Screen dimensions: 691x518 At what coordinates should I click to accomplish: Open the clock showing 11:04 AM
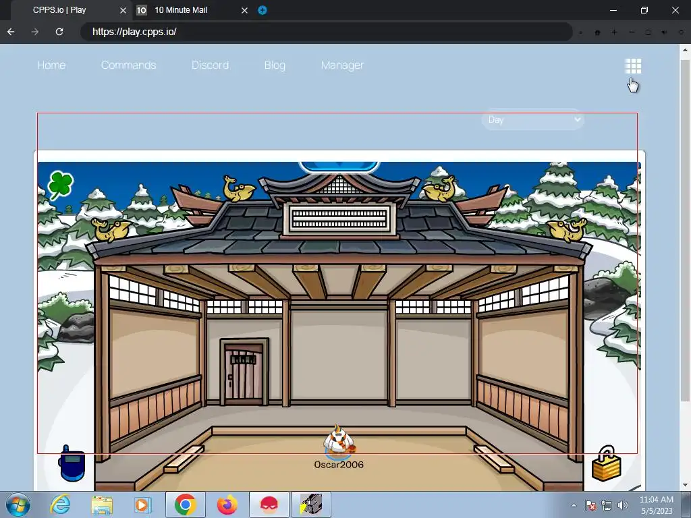pyautogui.click(x=657, y=505)
